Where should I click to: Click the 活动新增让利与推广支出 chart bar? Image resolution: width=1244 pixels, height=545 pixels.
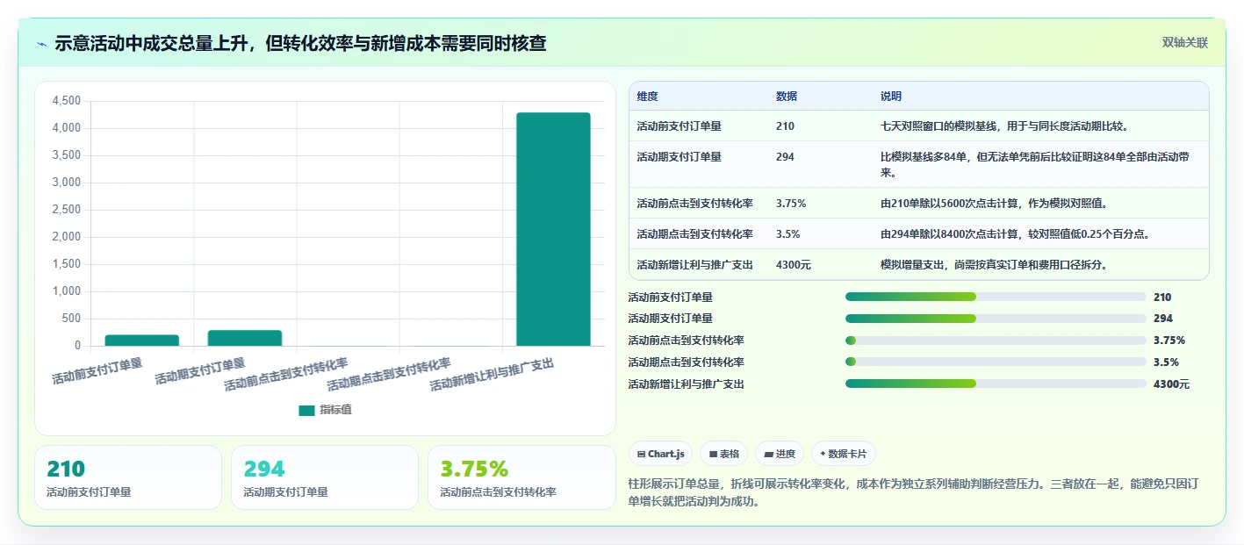[x=553, y=229]
